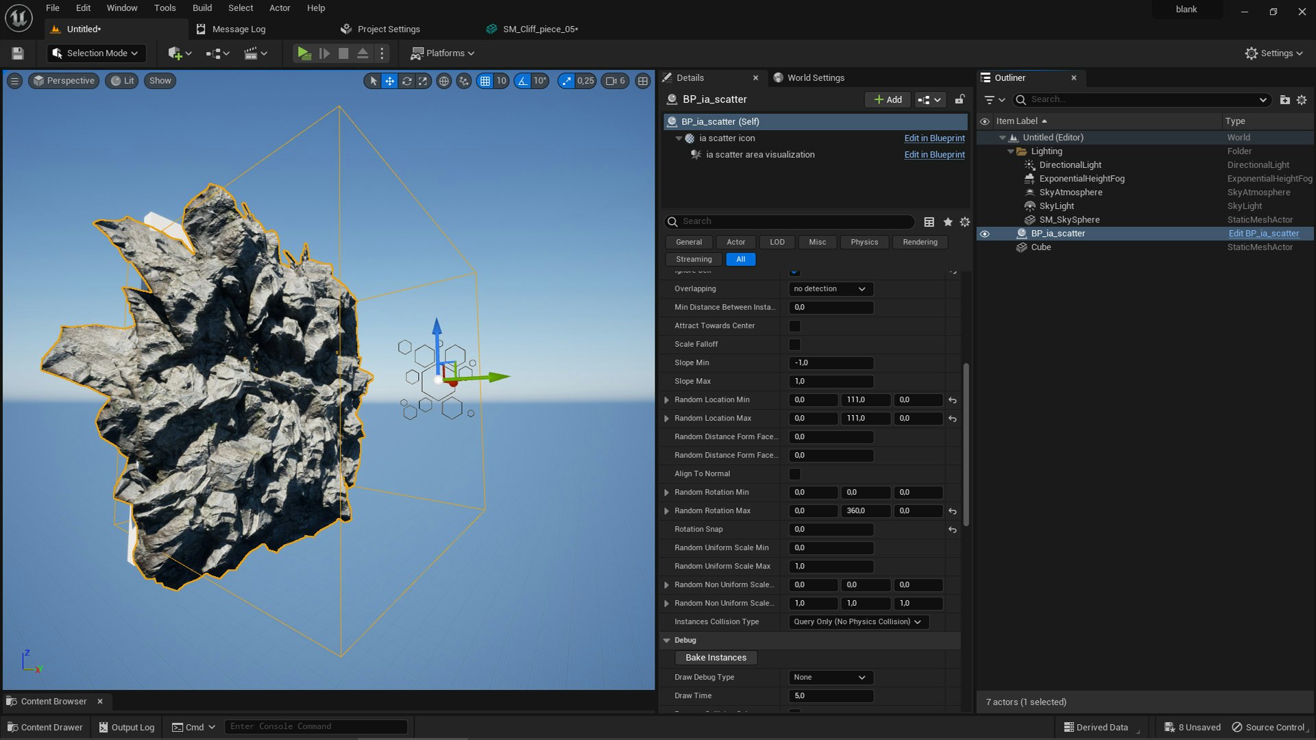1316x740 pixels.
Task: Collapse the Debug section
Action: [666, 641]
